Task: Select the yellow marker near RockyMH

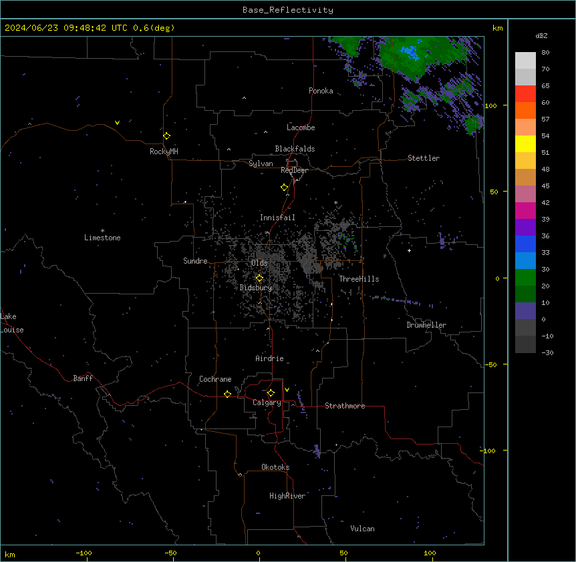Action: 166,135
